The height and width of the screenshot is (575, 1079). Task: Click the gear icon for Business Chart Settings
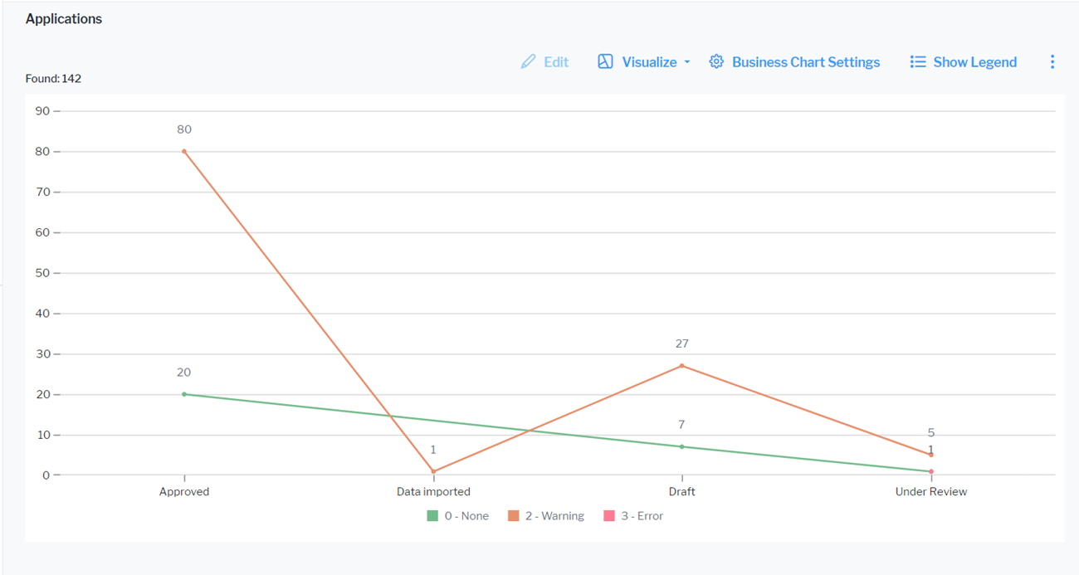point(716,62)
